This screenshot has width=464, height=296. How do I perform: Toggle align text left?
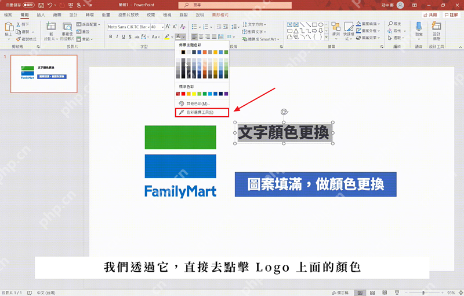click(194, 37)
